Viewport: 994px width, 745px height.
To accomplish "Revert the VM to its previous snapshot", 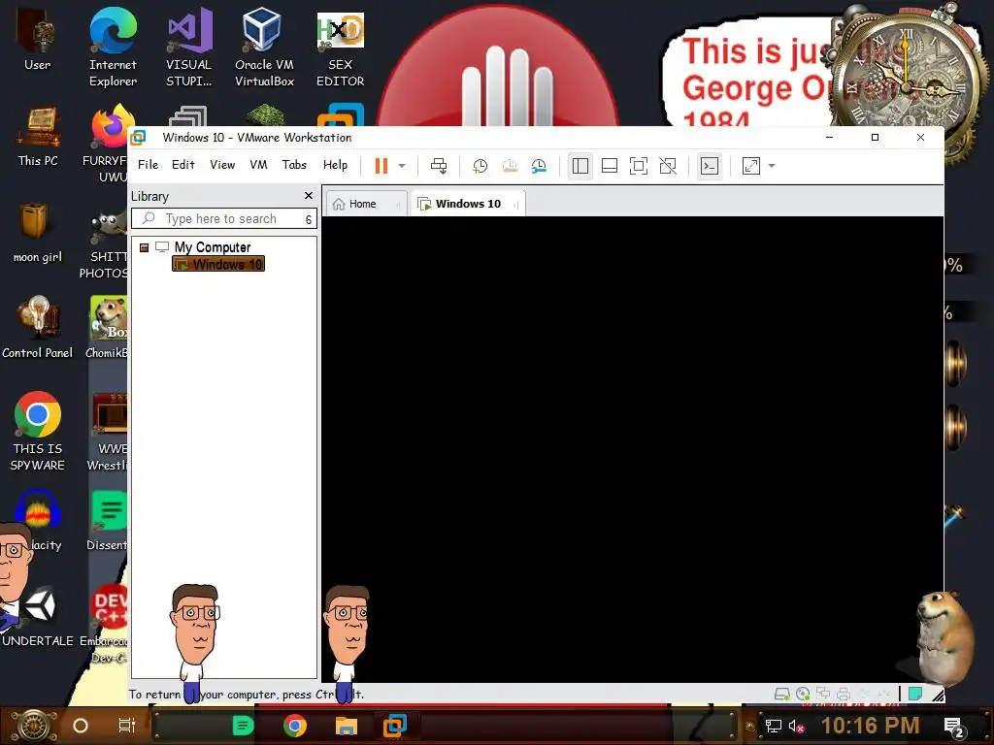I will click(x=510, y=166).
